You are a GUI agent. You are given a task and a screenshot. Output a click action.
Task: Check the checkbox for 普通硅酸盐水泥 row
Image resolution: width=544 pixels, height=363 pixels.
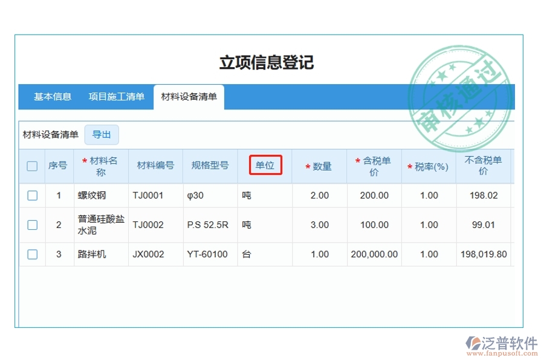31,224
